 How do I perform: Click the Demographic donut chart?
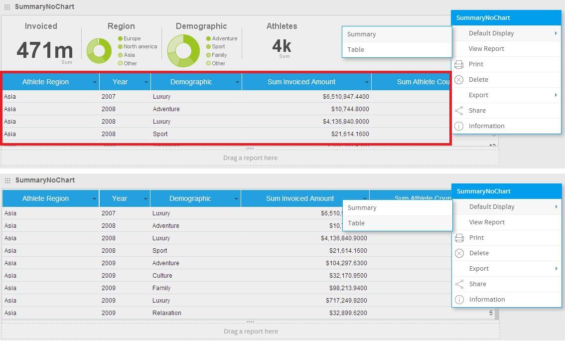183,51
